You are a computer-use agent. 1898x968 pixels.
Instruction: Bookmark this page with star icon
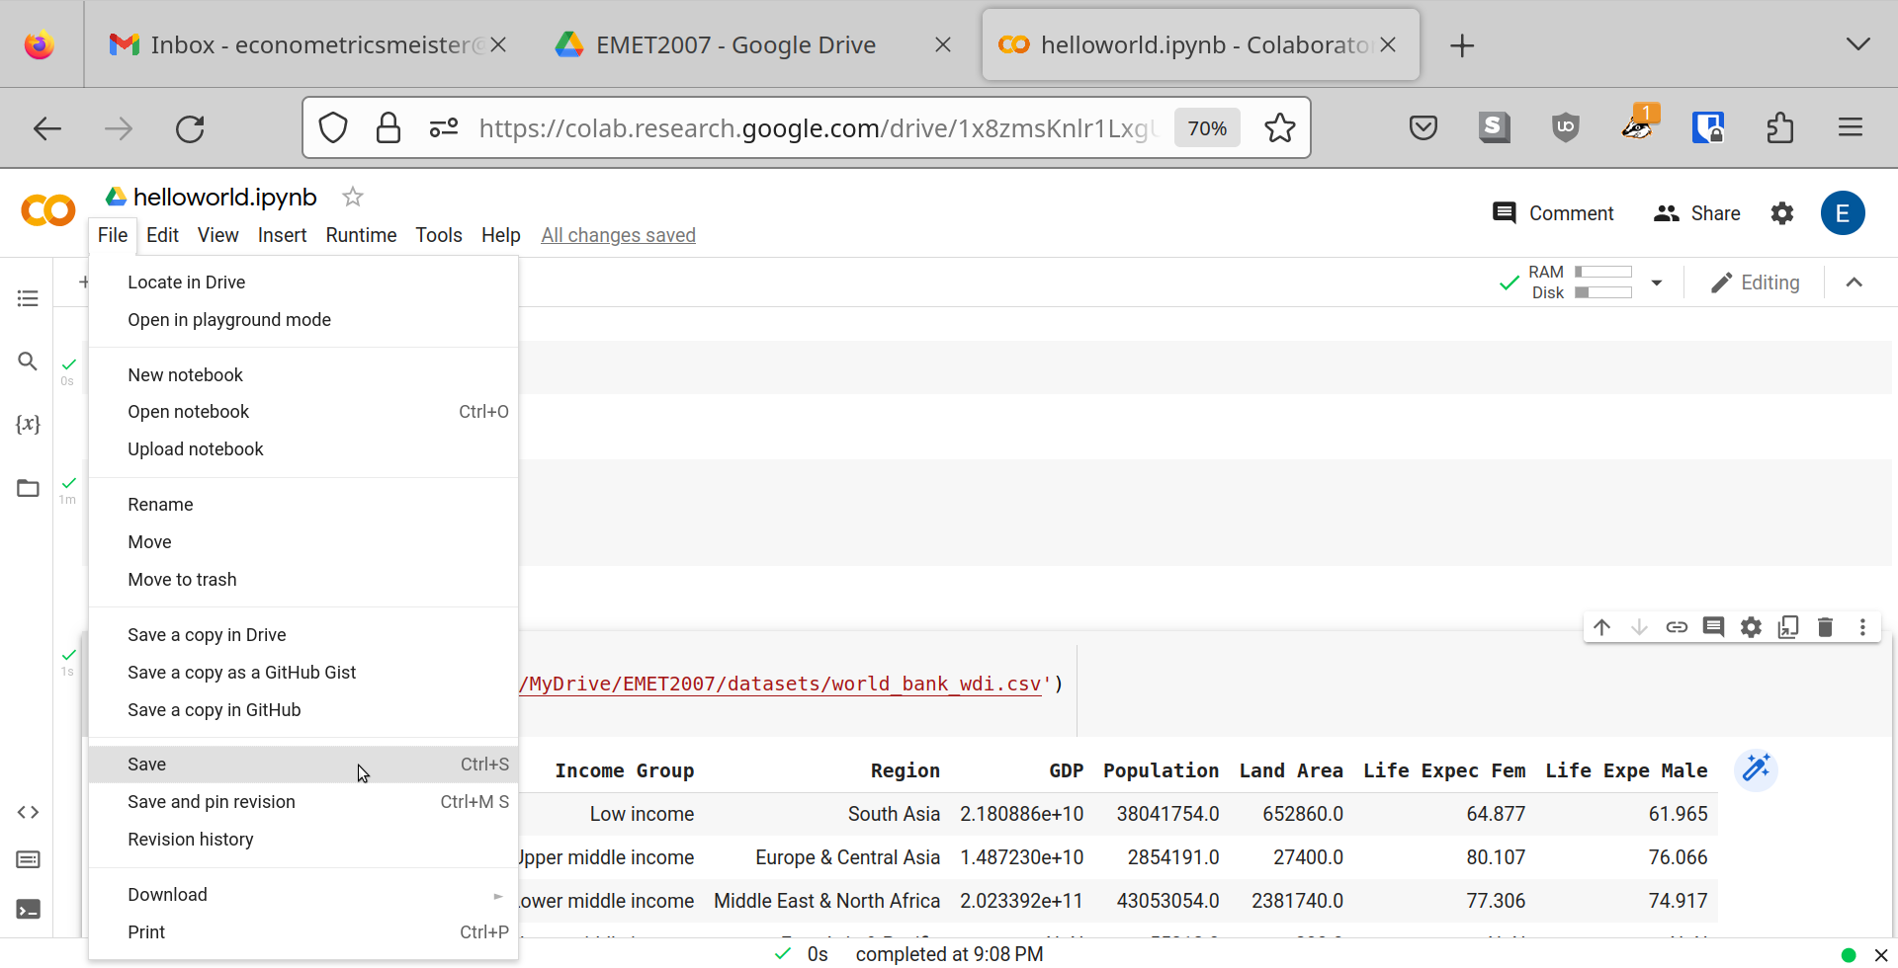(1280, 127)
